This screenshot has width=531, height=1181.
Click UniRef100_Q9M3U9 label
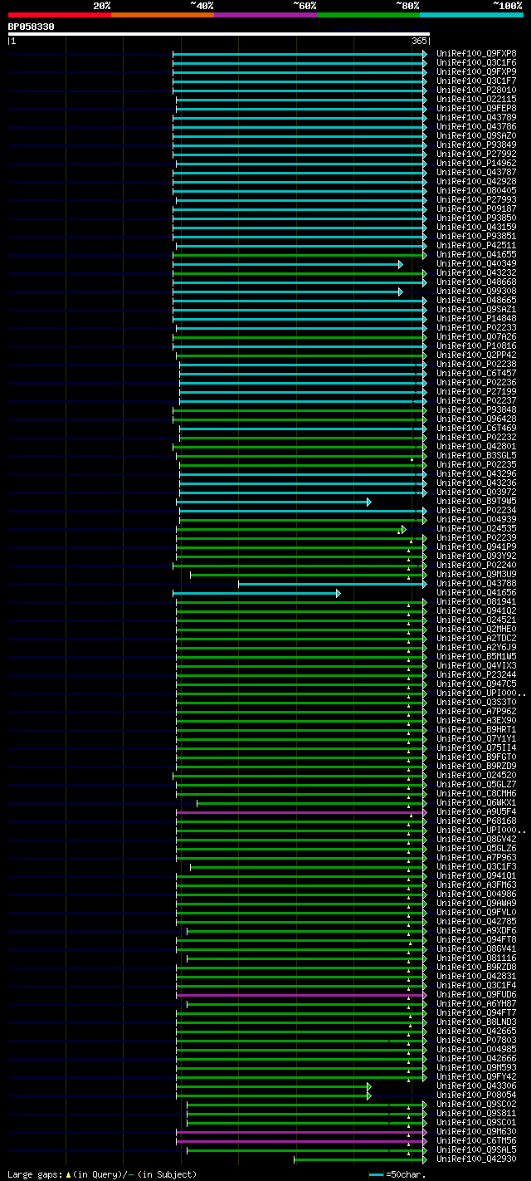point(476,574)
